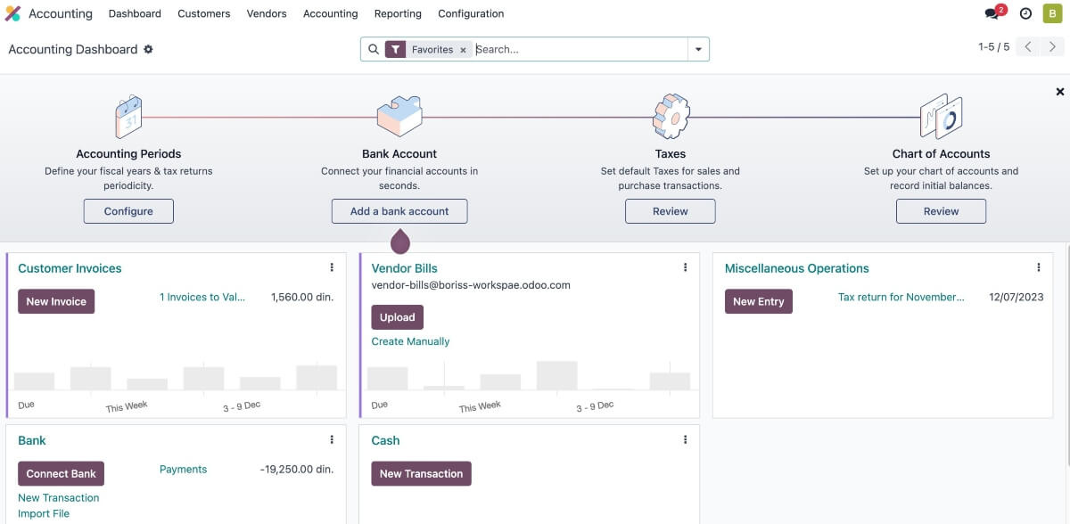Click Configure under Accounting Periods
The width and height of the screenshot is (1070, 524).
[128, 211]
